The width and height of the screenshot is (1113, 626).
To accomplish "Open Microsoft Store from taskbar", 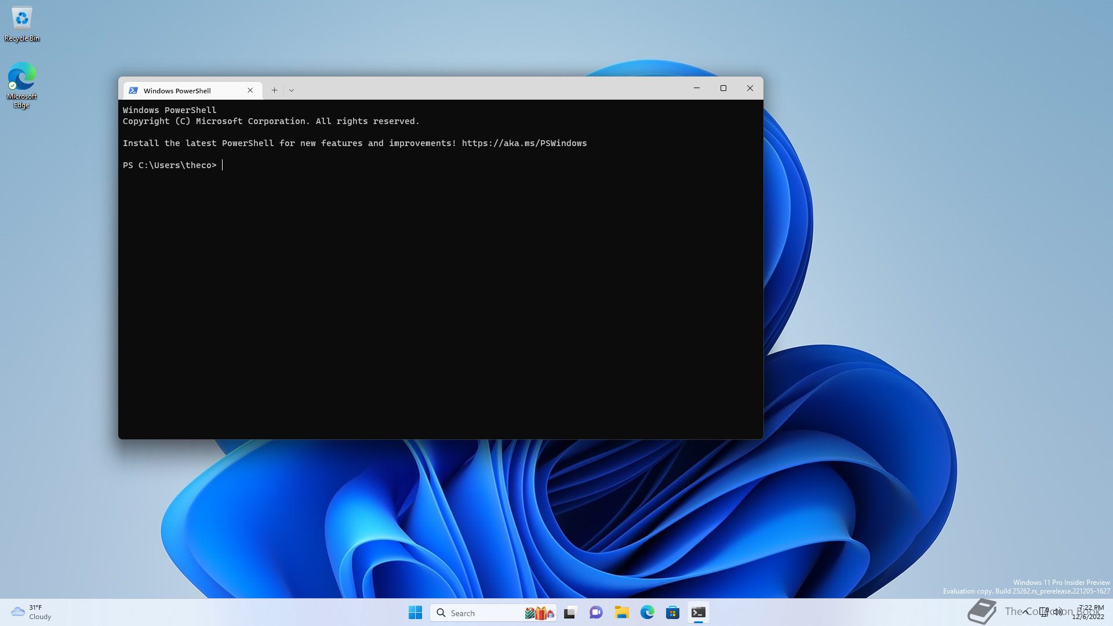I will coord(672,613).
